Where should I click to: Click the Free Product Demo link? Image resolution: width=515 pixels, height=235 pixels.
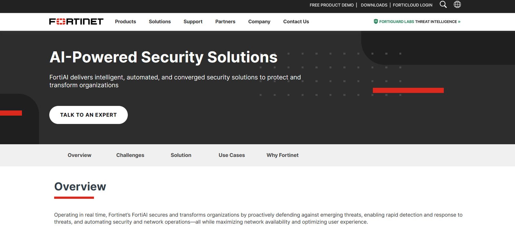(x=332, y=5)
